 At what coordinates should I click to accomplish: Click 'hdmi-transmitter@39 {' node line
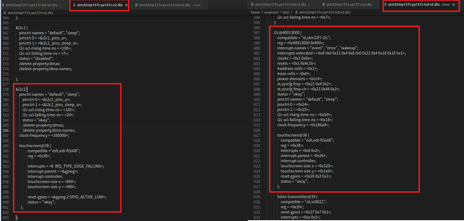(297, 197)
